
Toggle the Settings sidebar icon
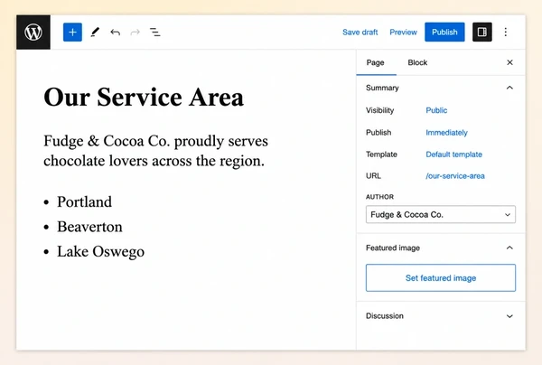click(482, 33)
